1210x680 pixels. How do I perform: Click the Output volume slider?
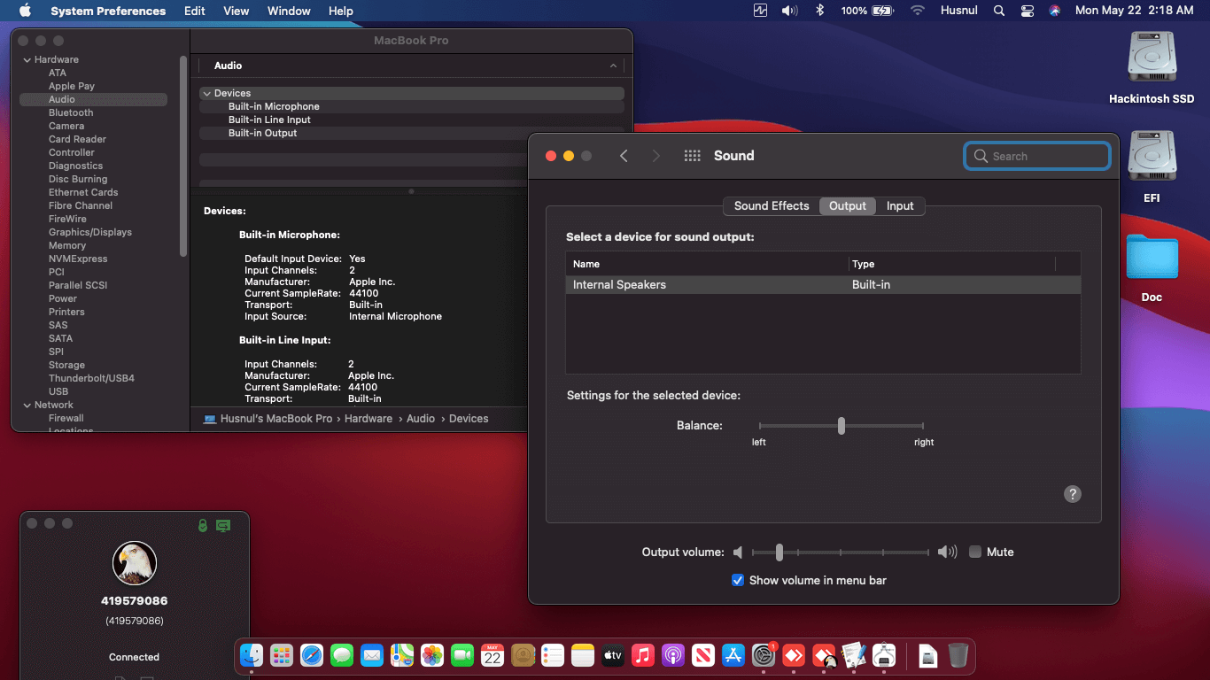(842, 552)
